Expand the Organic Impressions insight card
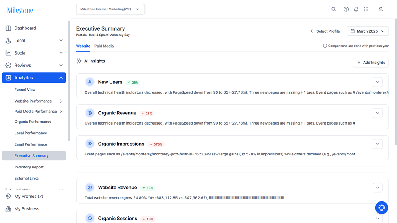 (377, 144)
